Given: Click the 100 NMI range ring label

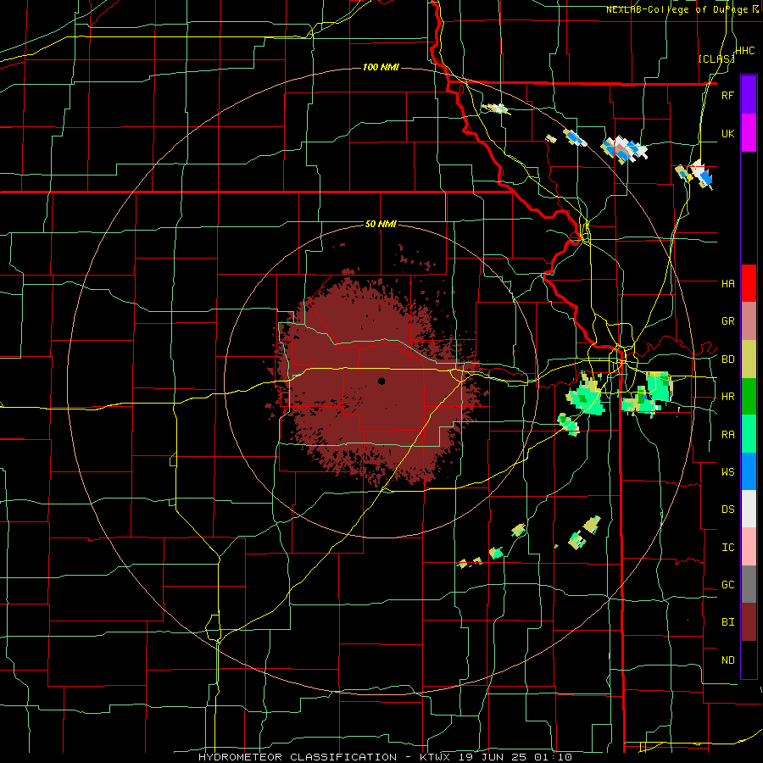Looking at the screenshot, I should [x=381, y=67].
